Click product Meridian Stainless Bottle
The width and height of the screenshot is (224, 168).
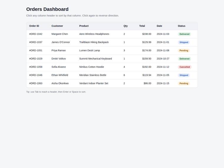pos(93,75)
